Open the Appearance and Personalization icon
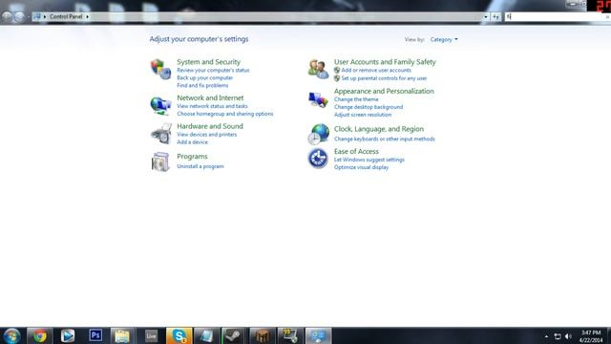The width and height of the screenshot is (611, 344). tap(318, 99)
